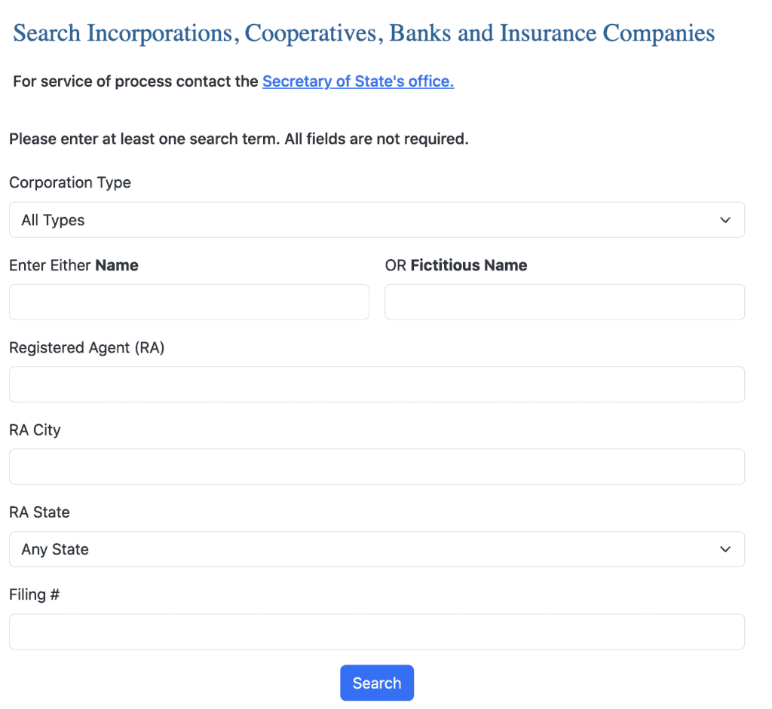Screen dimensions: 772x709
Task: Click the Fictitious Name text box
Action: tap(564, 301)
